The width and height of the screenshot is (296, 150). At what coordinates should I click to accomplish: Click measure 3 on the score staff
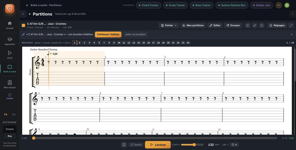pyautogui.click(x=194, y=62)
